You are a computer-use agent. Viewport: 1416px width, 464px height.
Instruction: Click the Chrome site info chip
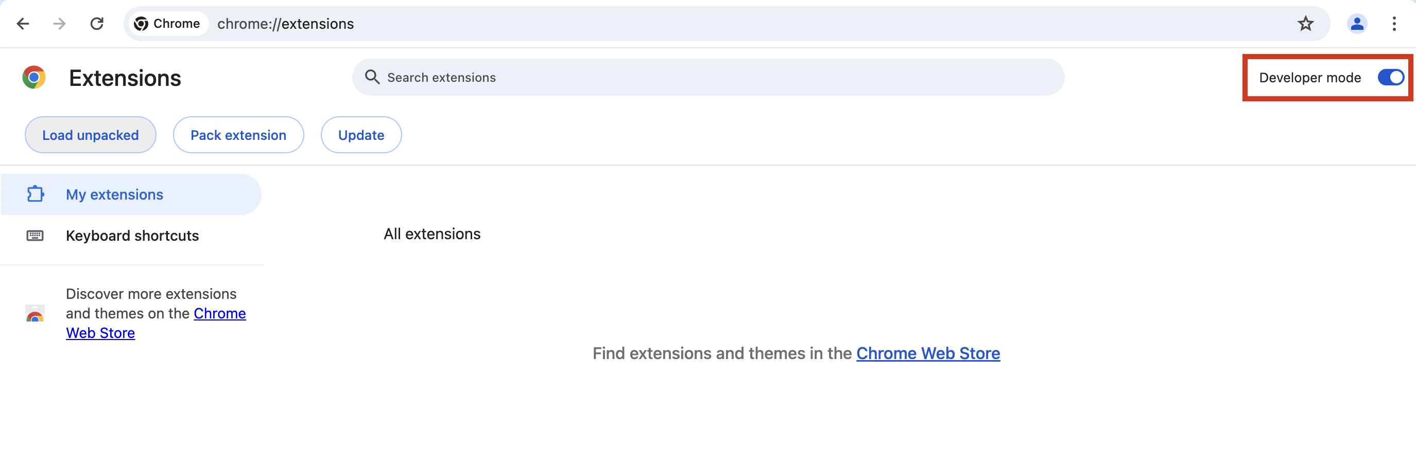(x=167, y=24)
